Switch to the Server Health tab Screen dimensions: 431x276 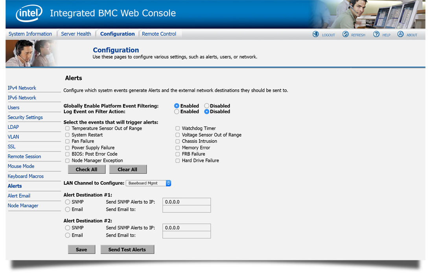pos(76,34)
